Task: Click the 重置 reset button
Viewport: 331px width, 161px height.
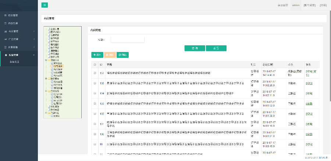Action: 216,48
